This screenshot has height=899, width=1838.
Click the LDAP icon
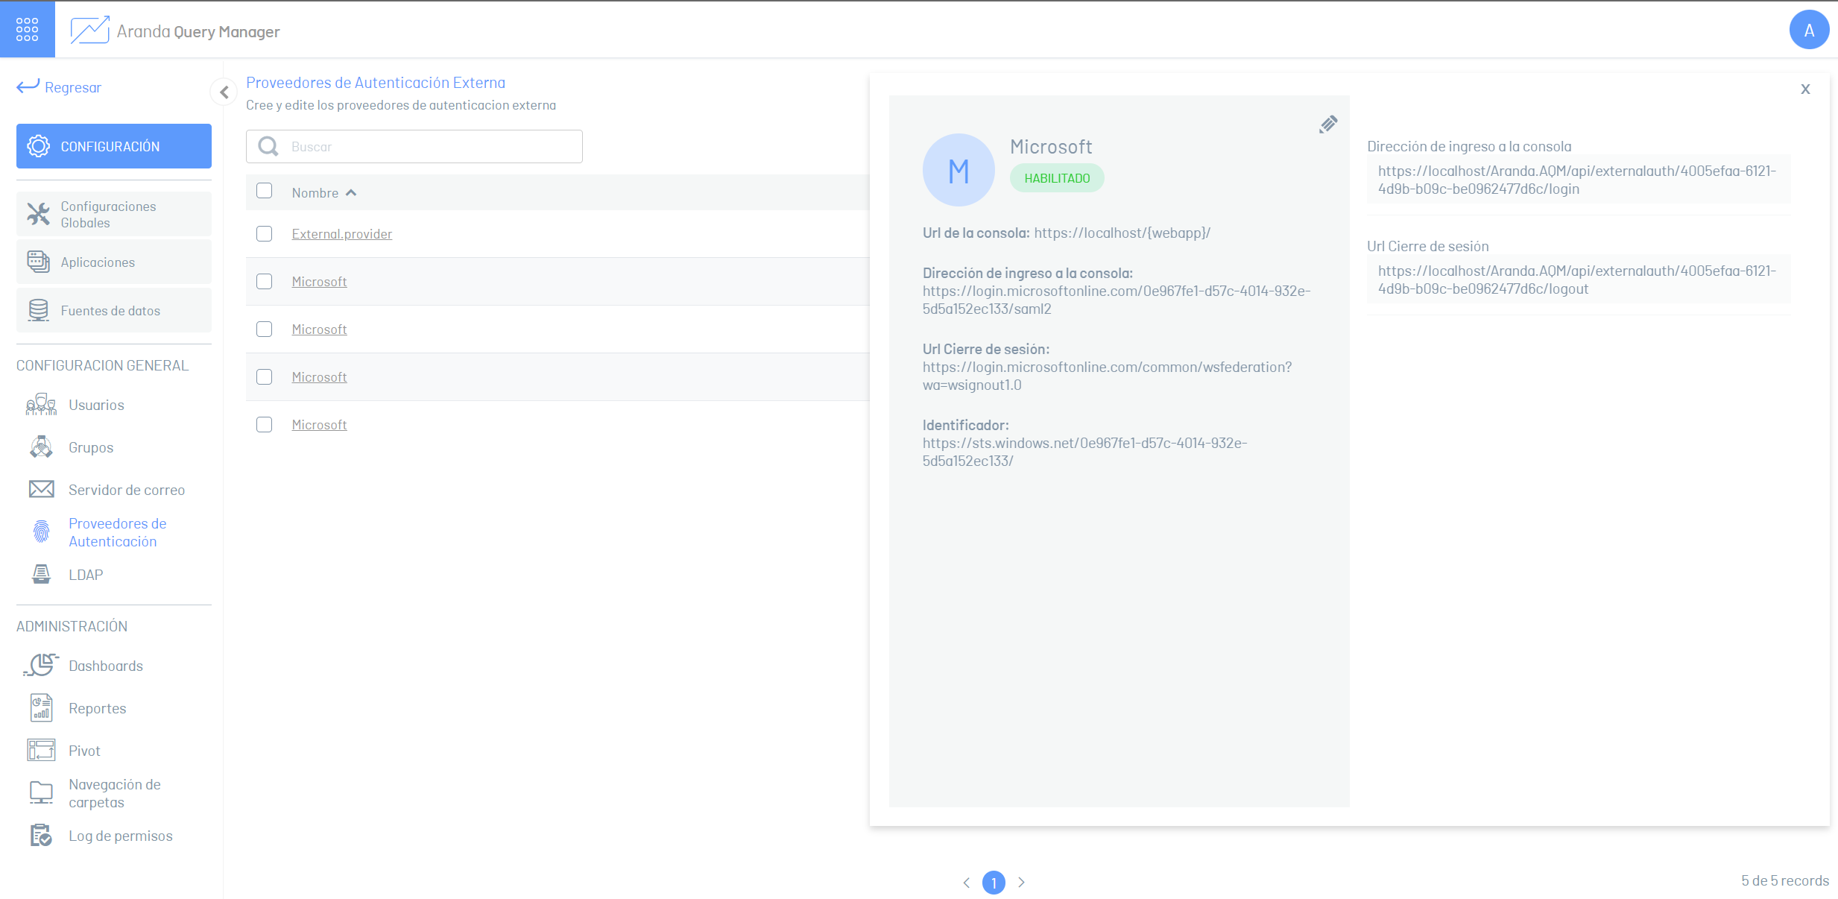click(x=41, y=574)
